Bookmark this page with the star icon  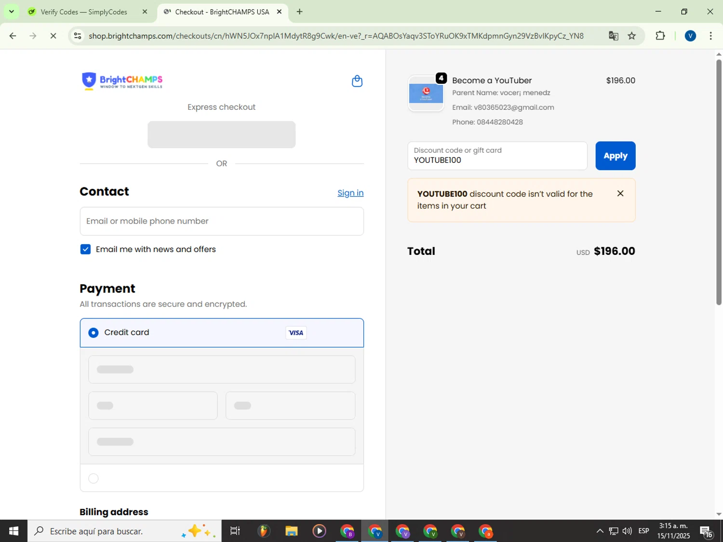click(x=632, y=36)
